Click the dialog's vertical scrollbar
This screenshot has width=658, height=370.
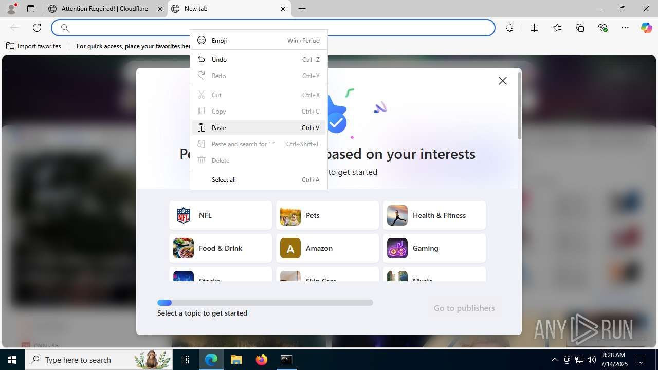(520, 105)
